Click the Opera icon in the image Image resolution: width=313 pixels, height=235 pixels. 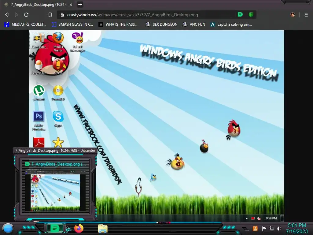[x=58, y=67]
